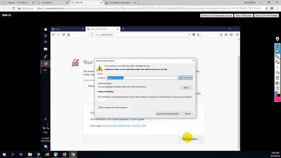Open a new Firefox tab
This screenshot has width=281, height=158.
pyautogui.click(x=123, y=29)
